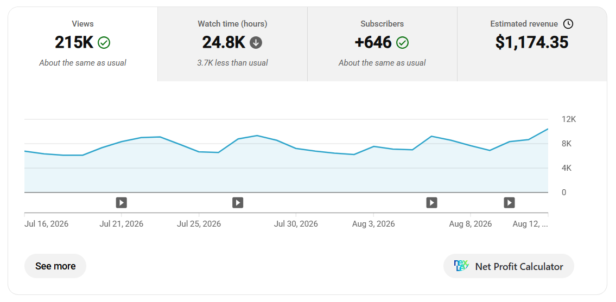Click the Nexlev logo icon
This screenshot has height=302, width=616.
click(461, 266)
